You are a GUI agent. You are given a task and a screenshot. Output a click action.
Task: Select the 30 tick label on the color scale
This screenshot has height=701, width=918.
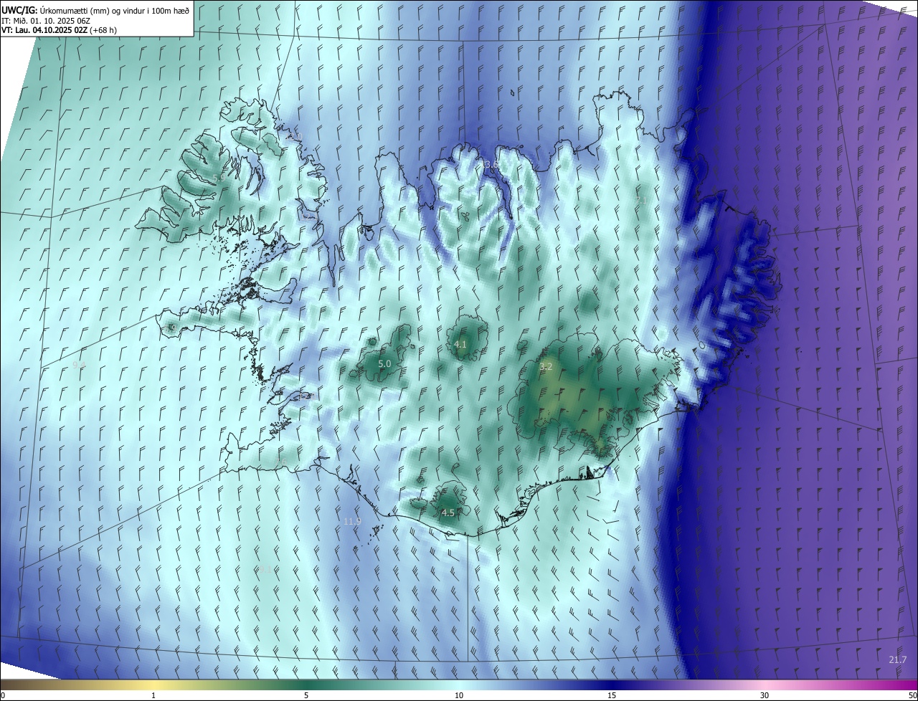click(765, 695)
